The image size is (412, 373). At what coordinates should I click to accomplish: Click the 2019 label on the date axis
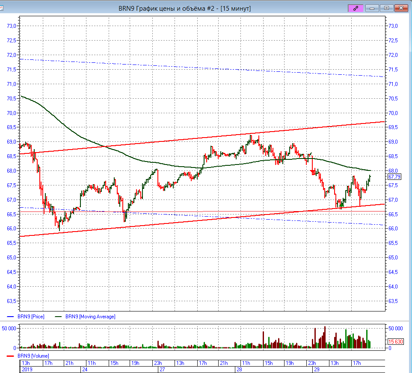pyautogui.click(x=27, y=369)
